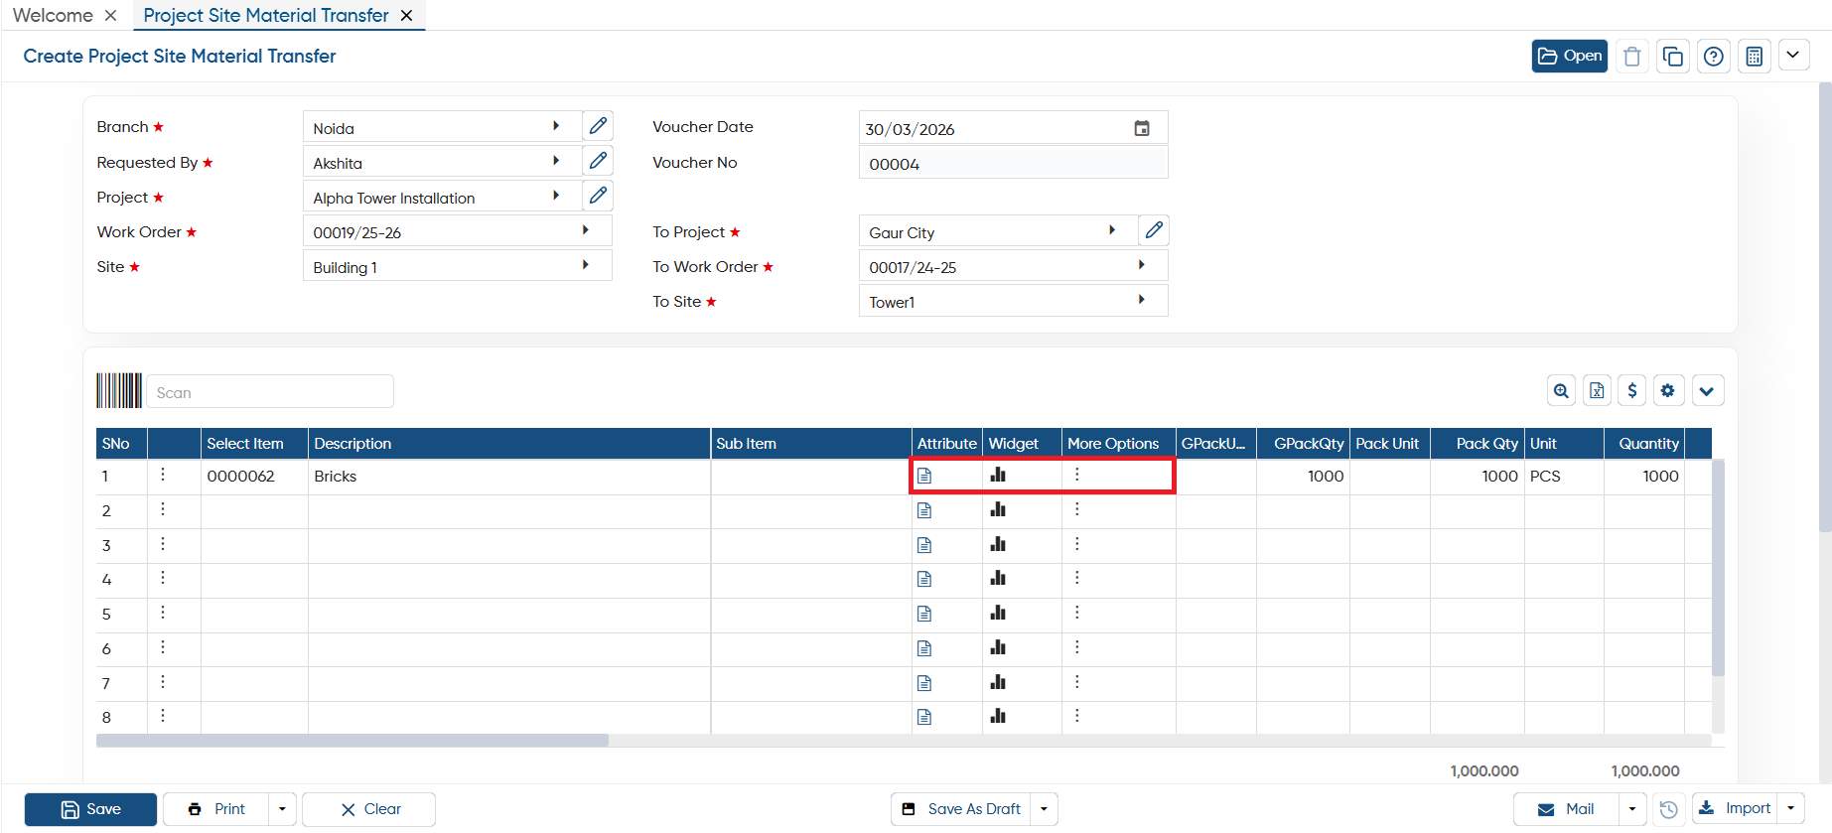Close the Welcome tab
Screen dimensions: 1832x833
point(110,15)
